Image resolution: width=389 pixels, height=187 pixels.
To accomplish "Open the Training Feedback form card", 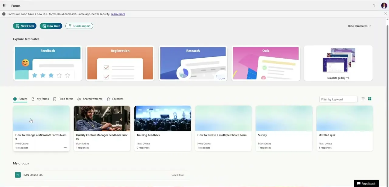I will point(163,128).
